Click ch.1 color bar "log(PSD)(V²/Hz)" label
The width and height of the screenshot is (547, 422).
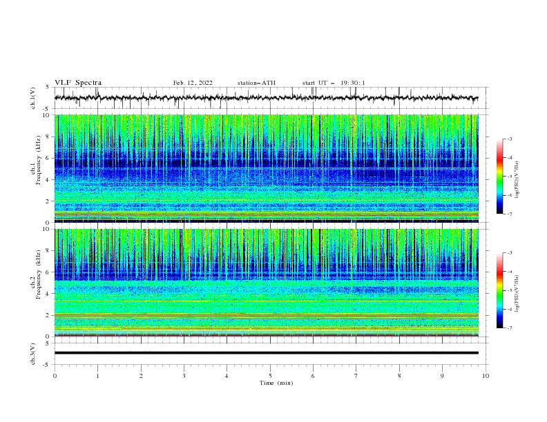click(x=517, y=180)
